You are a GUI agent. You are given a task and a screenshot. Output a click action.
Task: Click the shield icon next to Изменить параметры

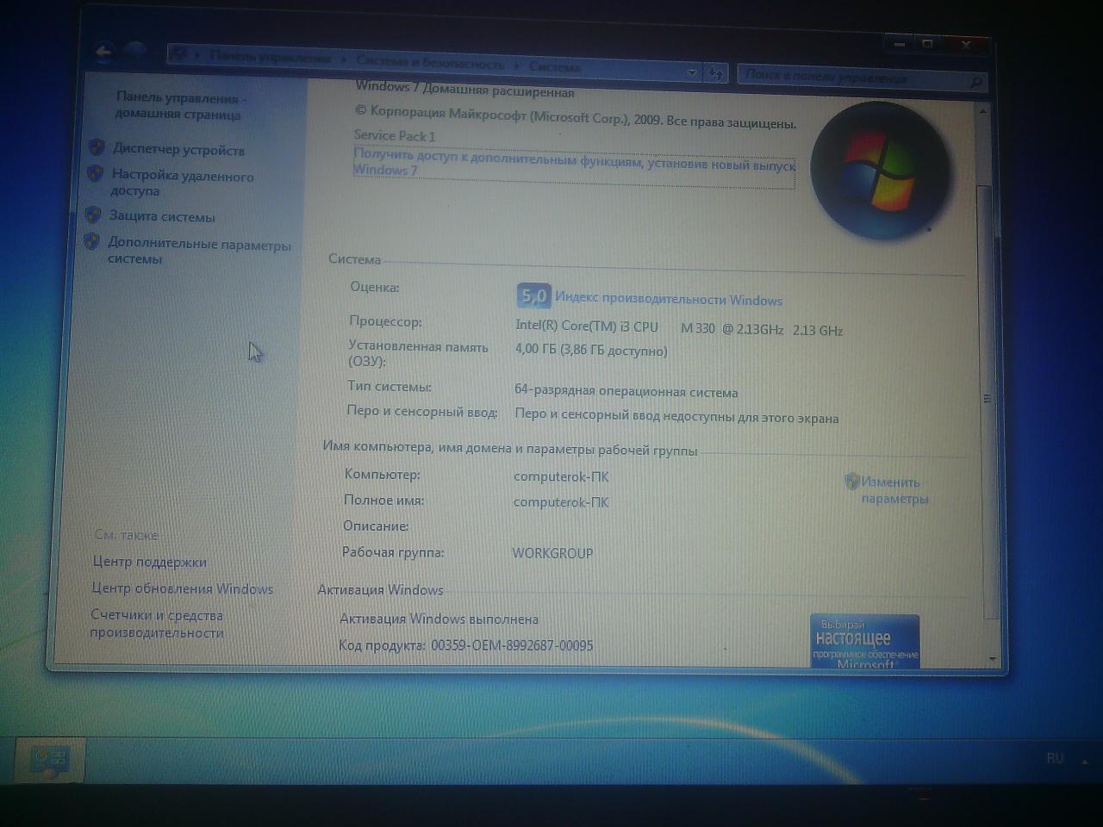pos(852,481)
